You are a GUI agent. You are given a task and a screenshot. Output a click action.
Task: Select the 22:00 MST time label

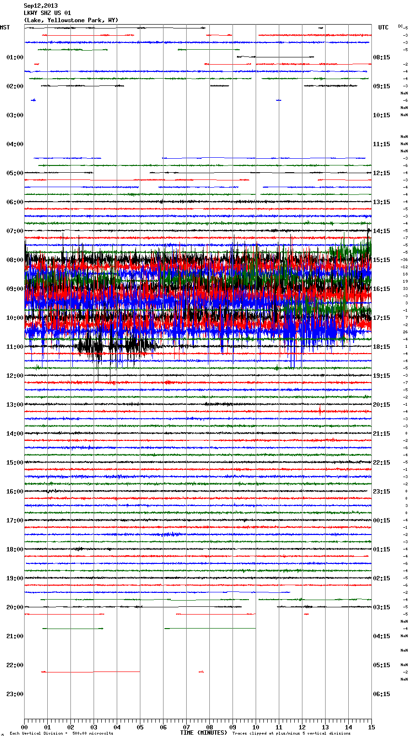click(x=15, y=665)
